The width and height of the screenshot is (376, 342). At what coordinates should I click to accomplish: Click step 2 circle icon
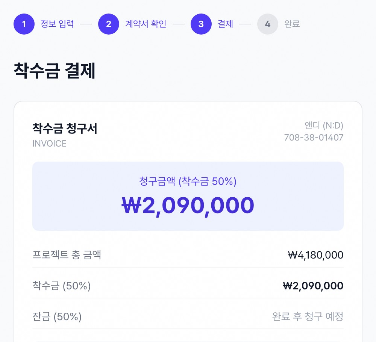109,24
